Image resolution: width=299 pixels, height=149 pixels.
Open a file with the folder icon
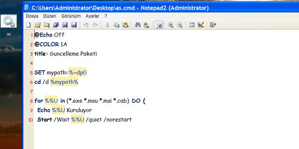tap(38, 25)
